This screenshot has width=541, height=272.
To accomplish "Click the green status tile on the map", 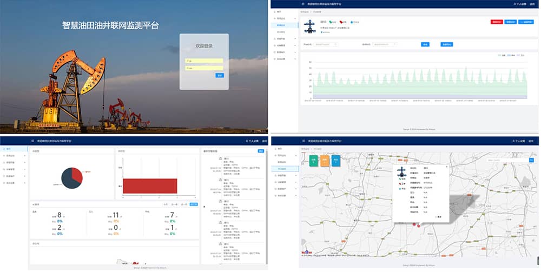I will (313, 160).
